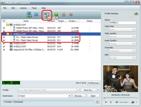Uncheck the second Mobile Phone 3GP Video row
The height and width of the screenshot is (107, 141).
coord(4,31)
